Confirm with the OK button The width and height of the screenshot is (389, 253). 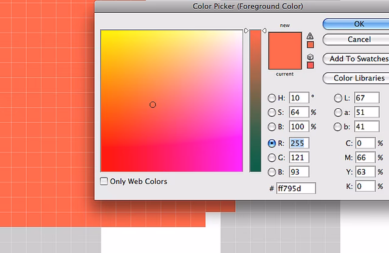(357, 24)
